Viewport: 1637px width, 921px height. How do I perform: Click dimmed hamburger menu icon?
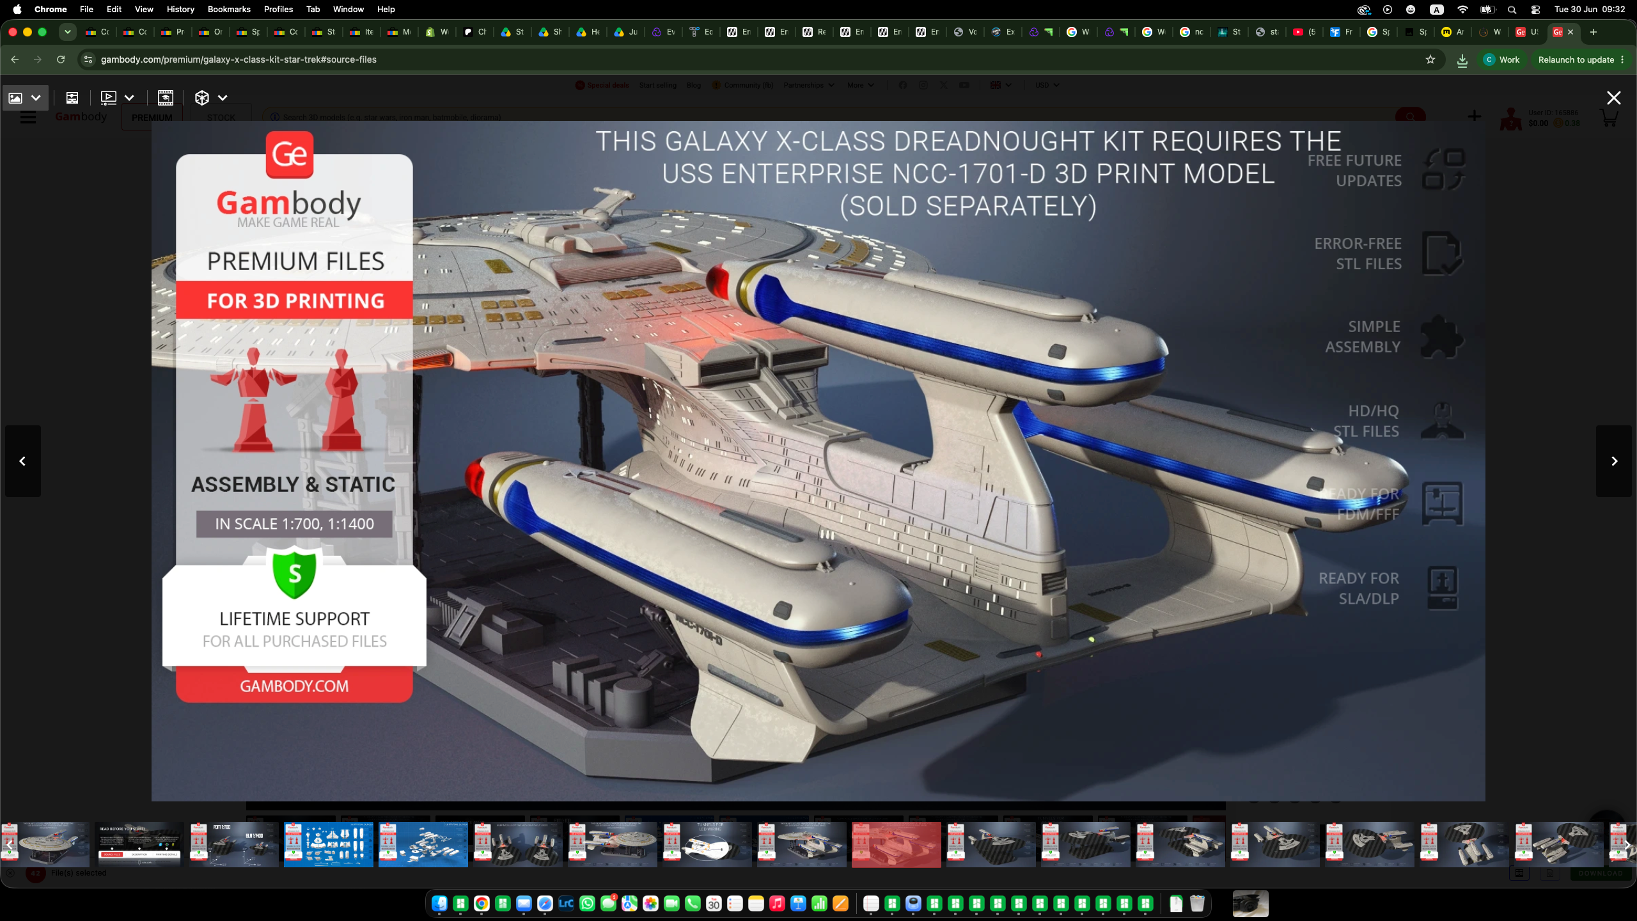click(28, 117)
